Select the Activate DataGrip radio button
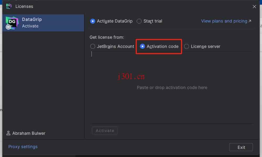The height and width of the screenshot is (157, 262). [93, 21]
